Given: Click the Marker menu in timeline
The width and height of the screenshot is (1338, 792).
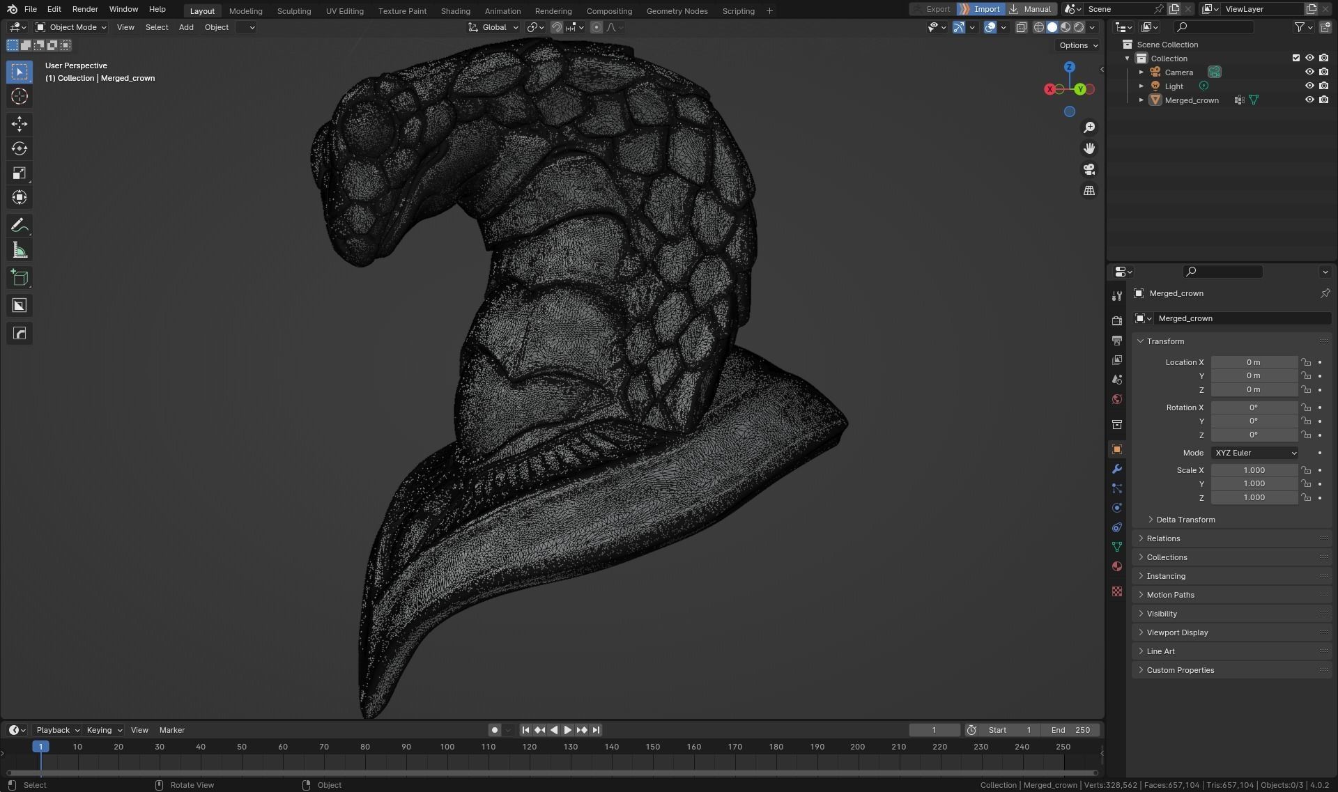Looking at the screenshot, I should (x=172, y=730).
